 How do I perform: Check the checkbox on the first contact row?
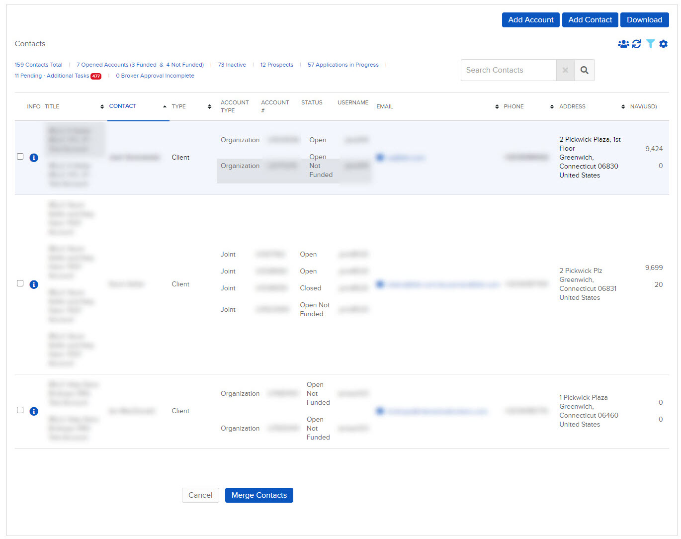click(x=20, y=156)
